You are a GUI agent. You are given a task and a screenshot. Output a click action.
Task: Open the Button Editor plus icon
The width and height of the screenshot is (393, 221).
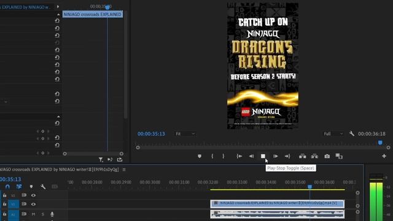(x=384, y=156)
